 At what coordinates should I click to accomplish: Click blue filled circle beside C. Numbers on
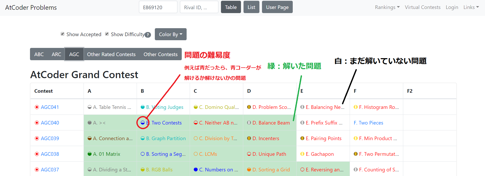pos(196,170)
